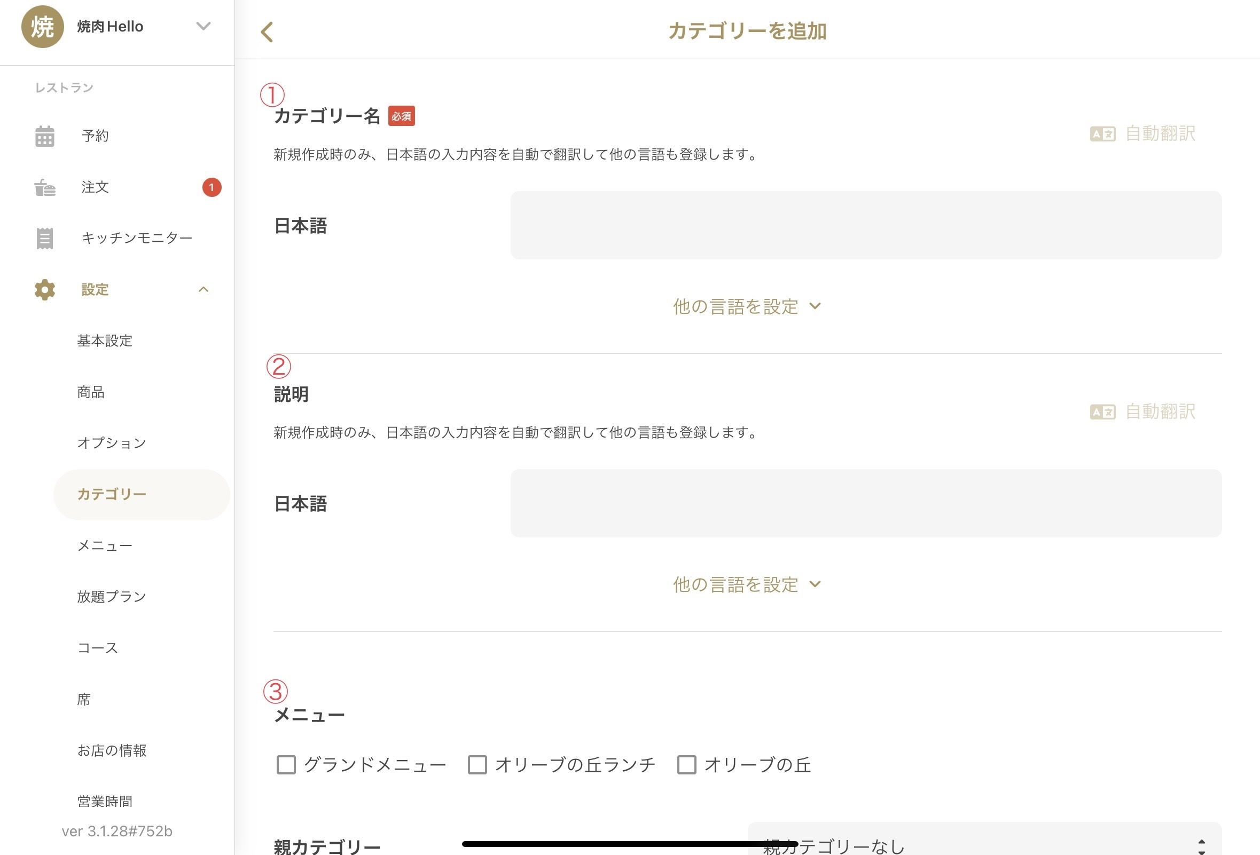1260x855 pixels.
Task: Go to 放題プラン settings page
Action: pyautogui.click(x=112, y=597)
